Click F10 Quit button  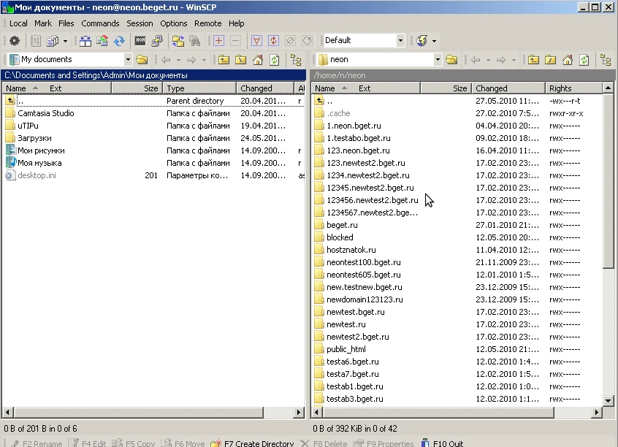pos(441,443)
